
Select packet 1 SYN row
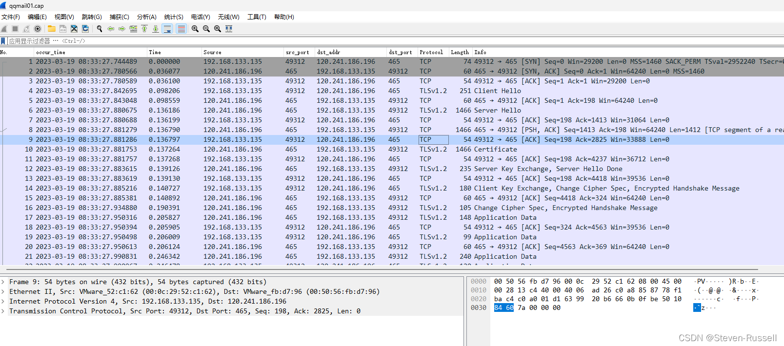(x=392, y=61)
